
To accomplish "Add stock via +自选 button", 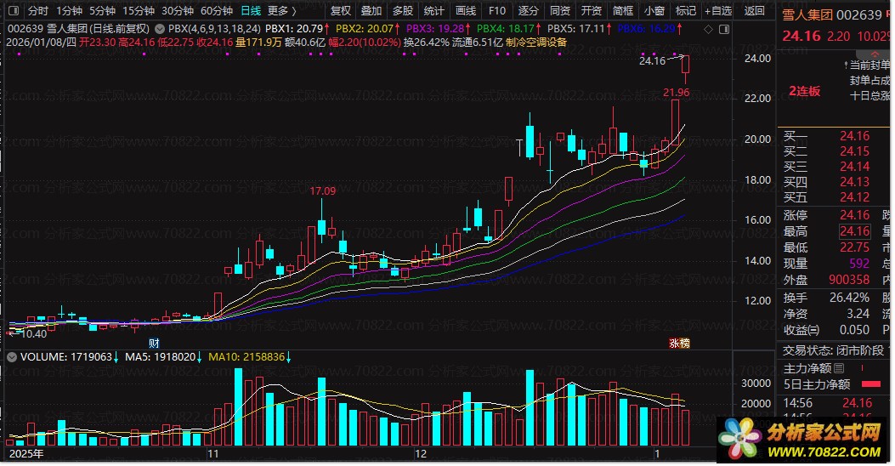I will (x=718, y=10).
